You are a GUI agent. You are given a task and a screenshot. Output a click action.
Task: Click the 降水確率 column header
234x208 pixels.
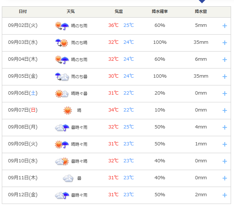(160, 11)
